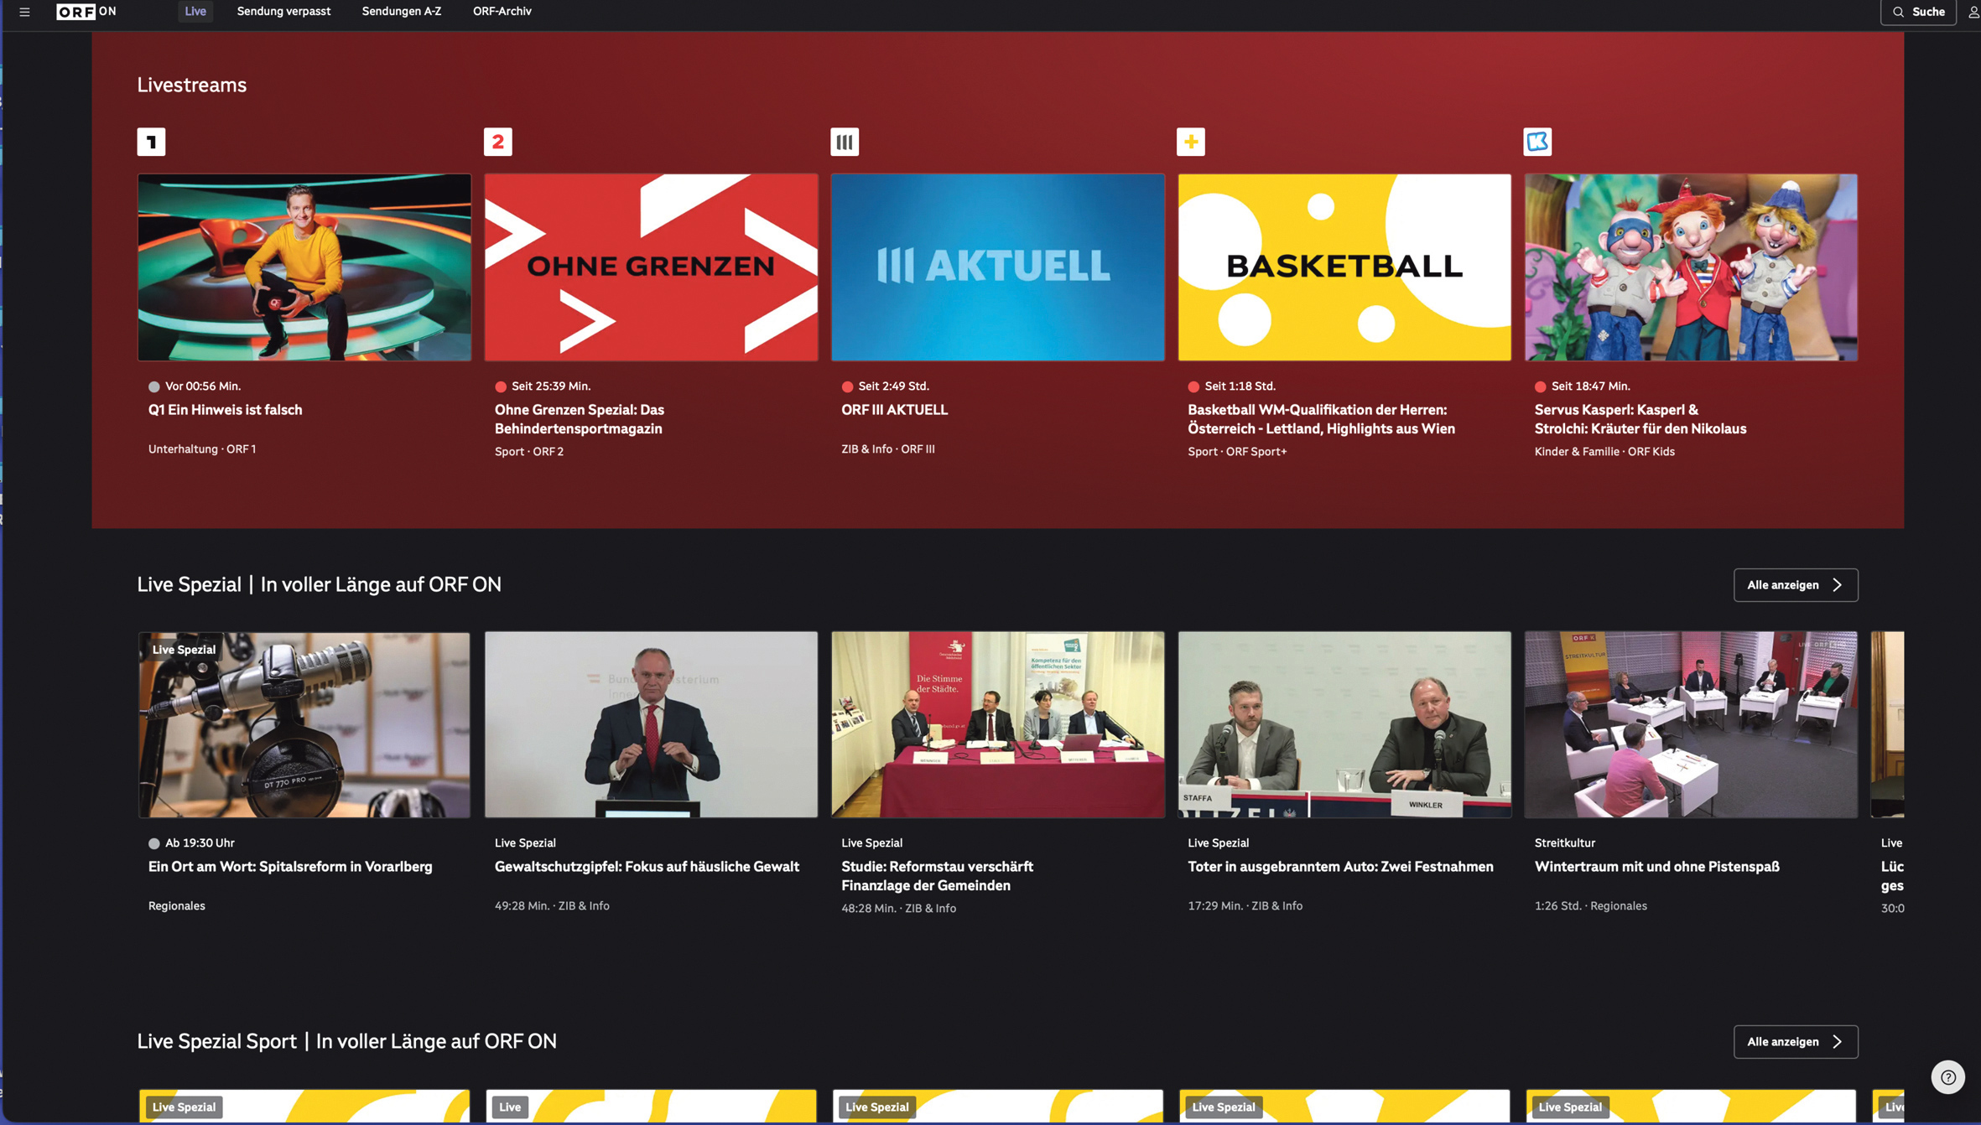Click title Q1 Ein Hinweis ist falsch
Screen dimensions: 1981x1125
point(226,410)
